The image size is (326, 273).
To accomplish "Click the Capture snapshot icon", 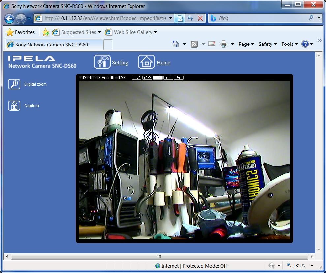I will click(x=14, y=106).
